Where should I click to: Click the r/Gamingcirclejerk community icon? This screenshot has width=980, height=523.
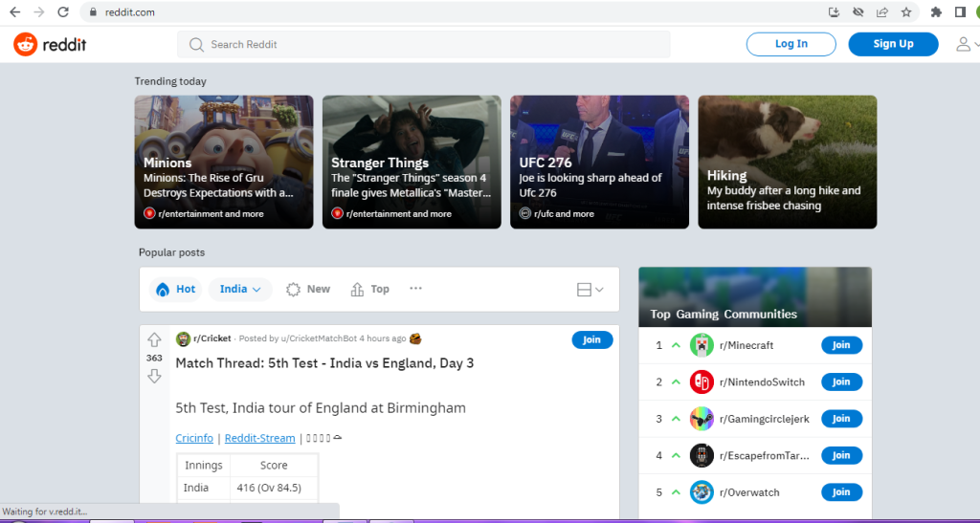[702, 419]
